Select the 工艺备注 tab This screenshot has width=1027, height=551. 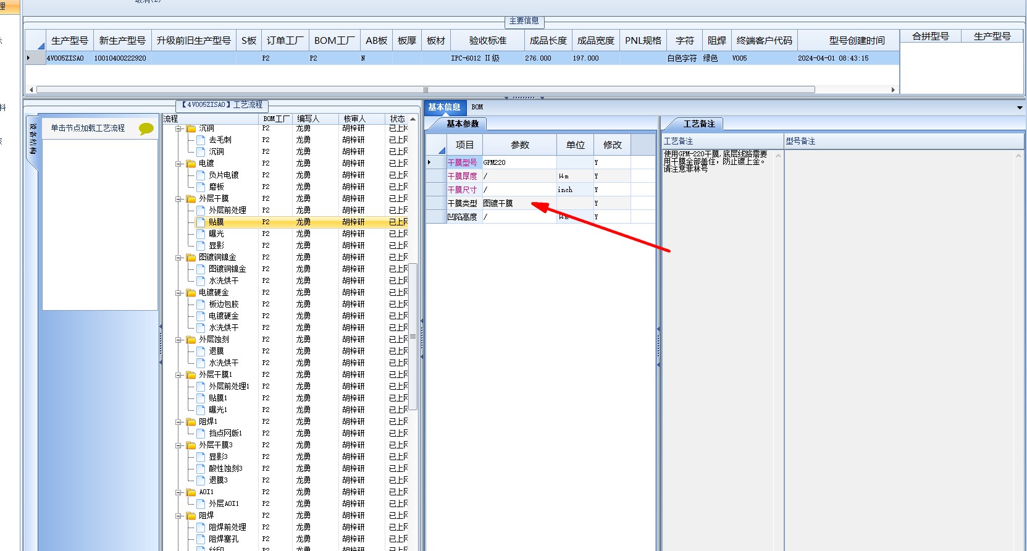pyautogui.click(x=699, y=124)
